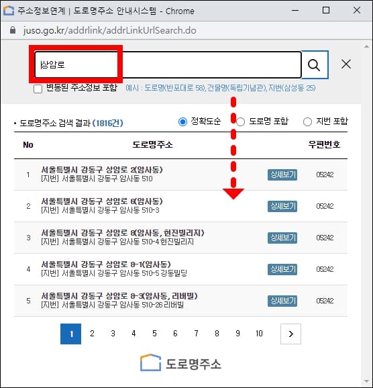The height and width of the screenshot is (388, 373).
Task: Click current page 1 in pagination
Action: (70, 334)
